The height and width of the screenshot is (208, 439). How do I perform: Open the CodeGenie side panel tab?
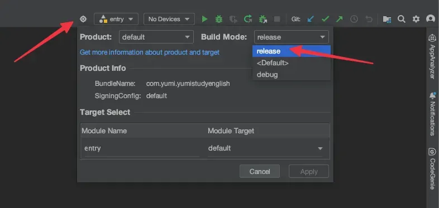coord(432,169)
